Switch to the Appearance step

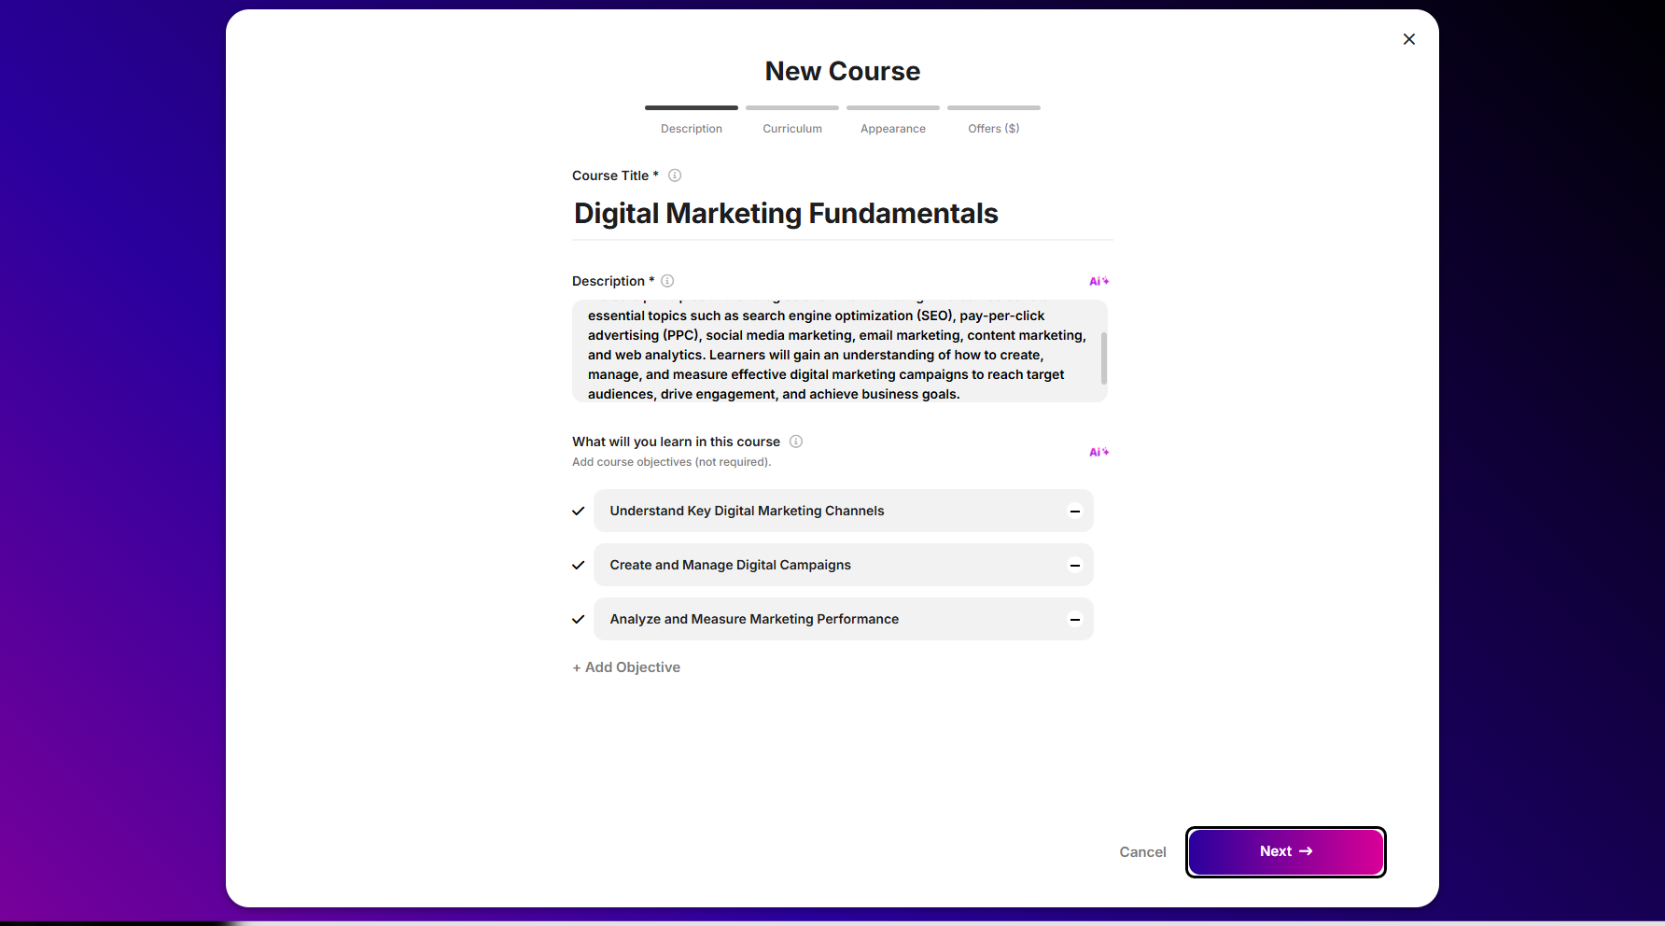(x=893, y=120)
